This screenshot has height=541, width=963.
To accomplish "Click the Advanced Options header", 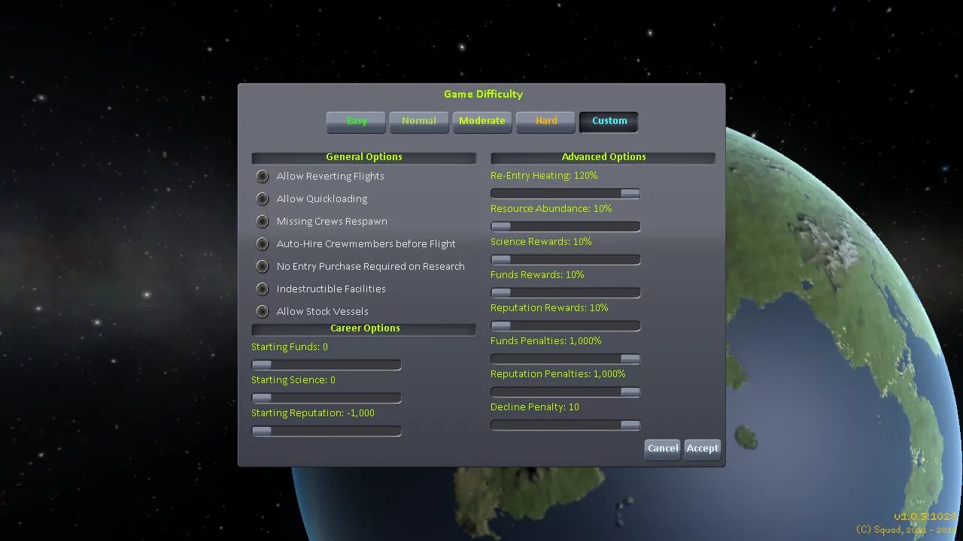I will [603, 157].
